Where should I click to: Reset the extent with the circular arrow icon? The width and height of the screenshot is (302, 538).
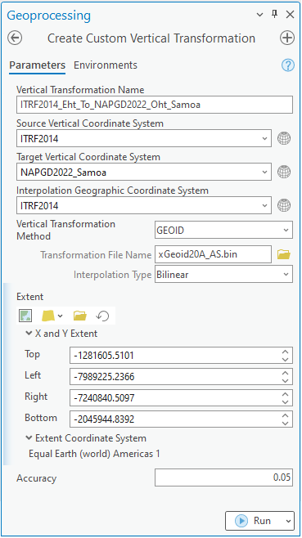(102, 316)
